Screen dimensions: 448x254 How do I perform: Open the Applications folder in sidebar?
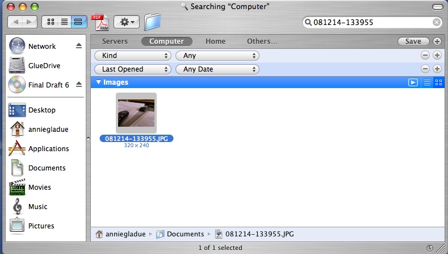[48, 149]
